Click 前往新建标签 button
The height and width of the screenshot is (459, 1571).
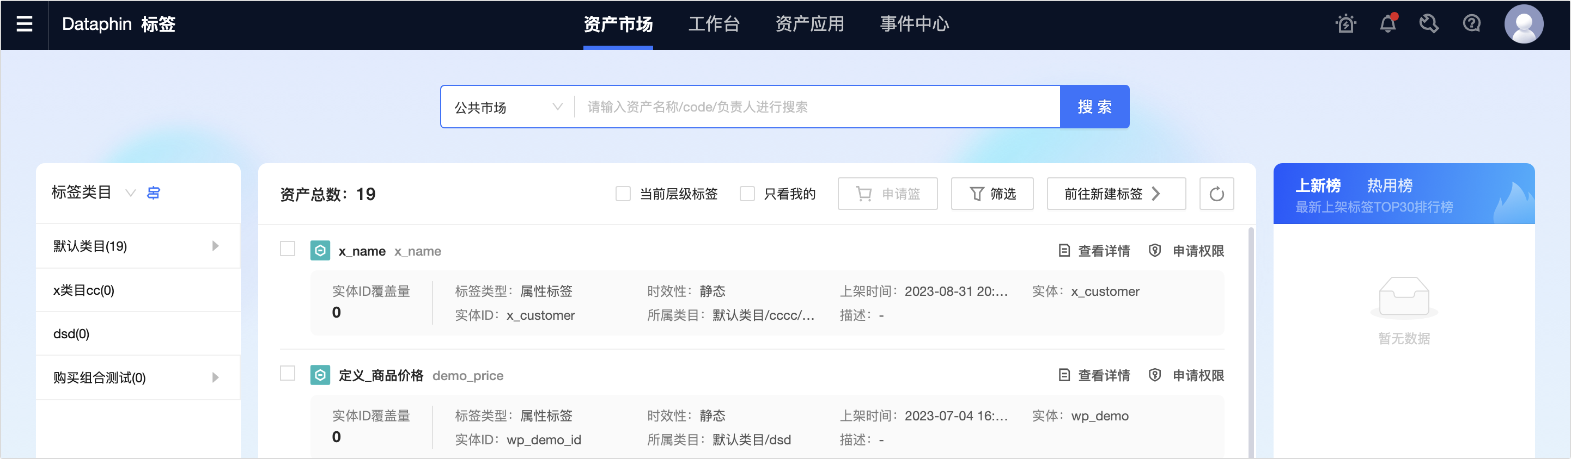[x=1116, y=194]
